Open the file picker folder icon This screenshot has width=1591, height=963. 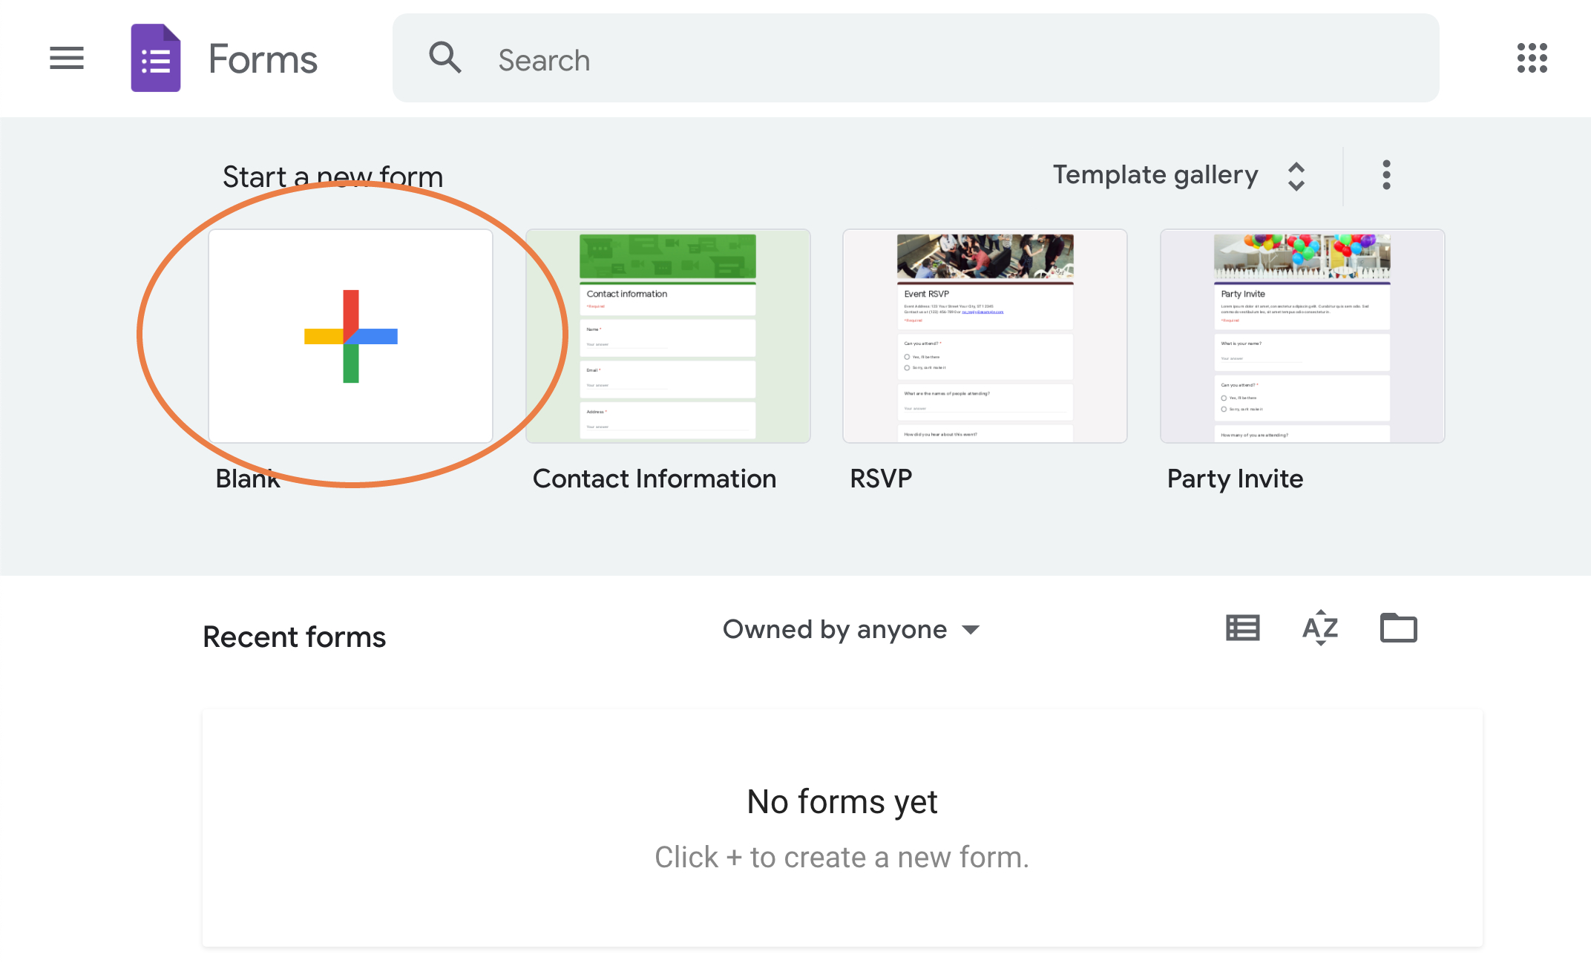(x=1399, y=628)
